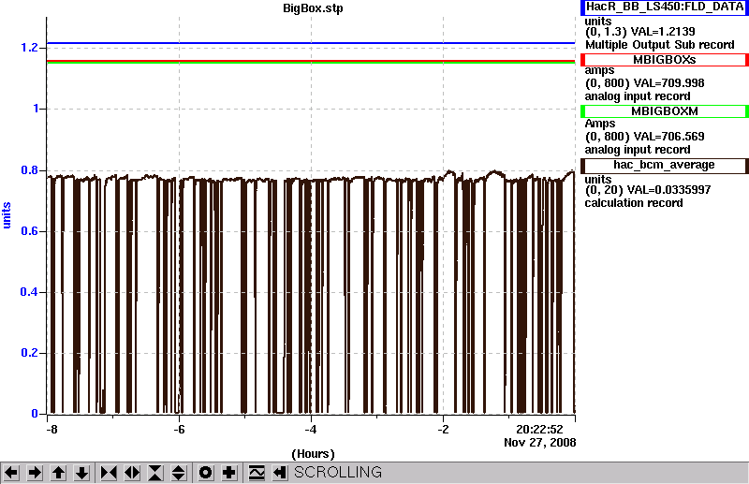Click the vertical zoom-in hourglass icon
This screenshot has width=749, height=484.
tap(155, 473)
